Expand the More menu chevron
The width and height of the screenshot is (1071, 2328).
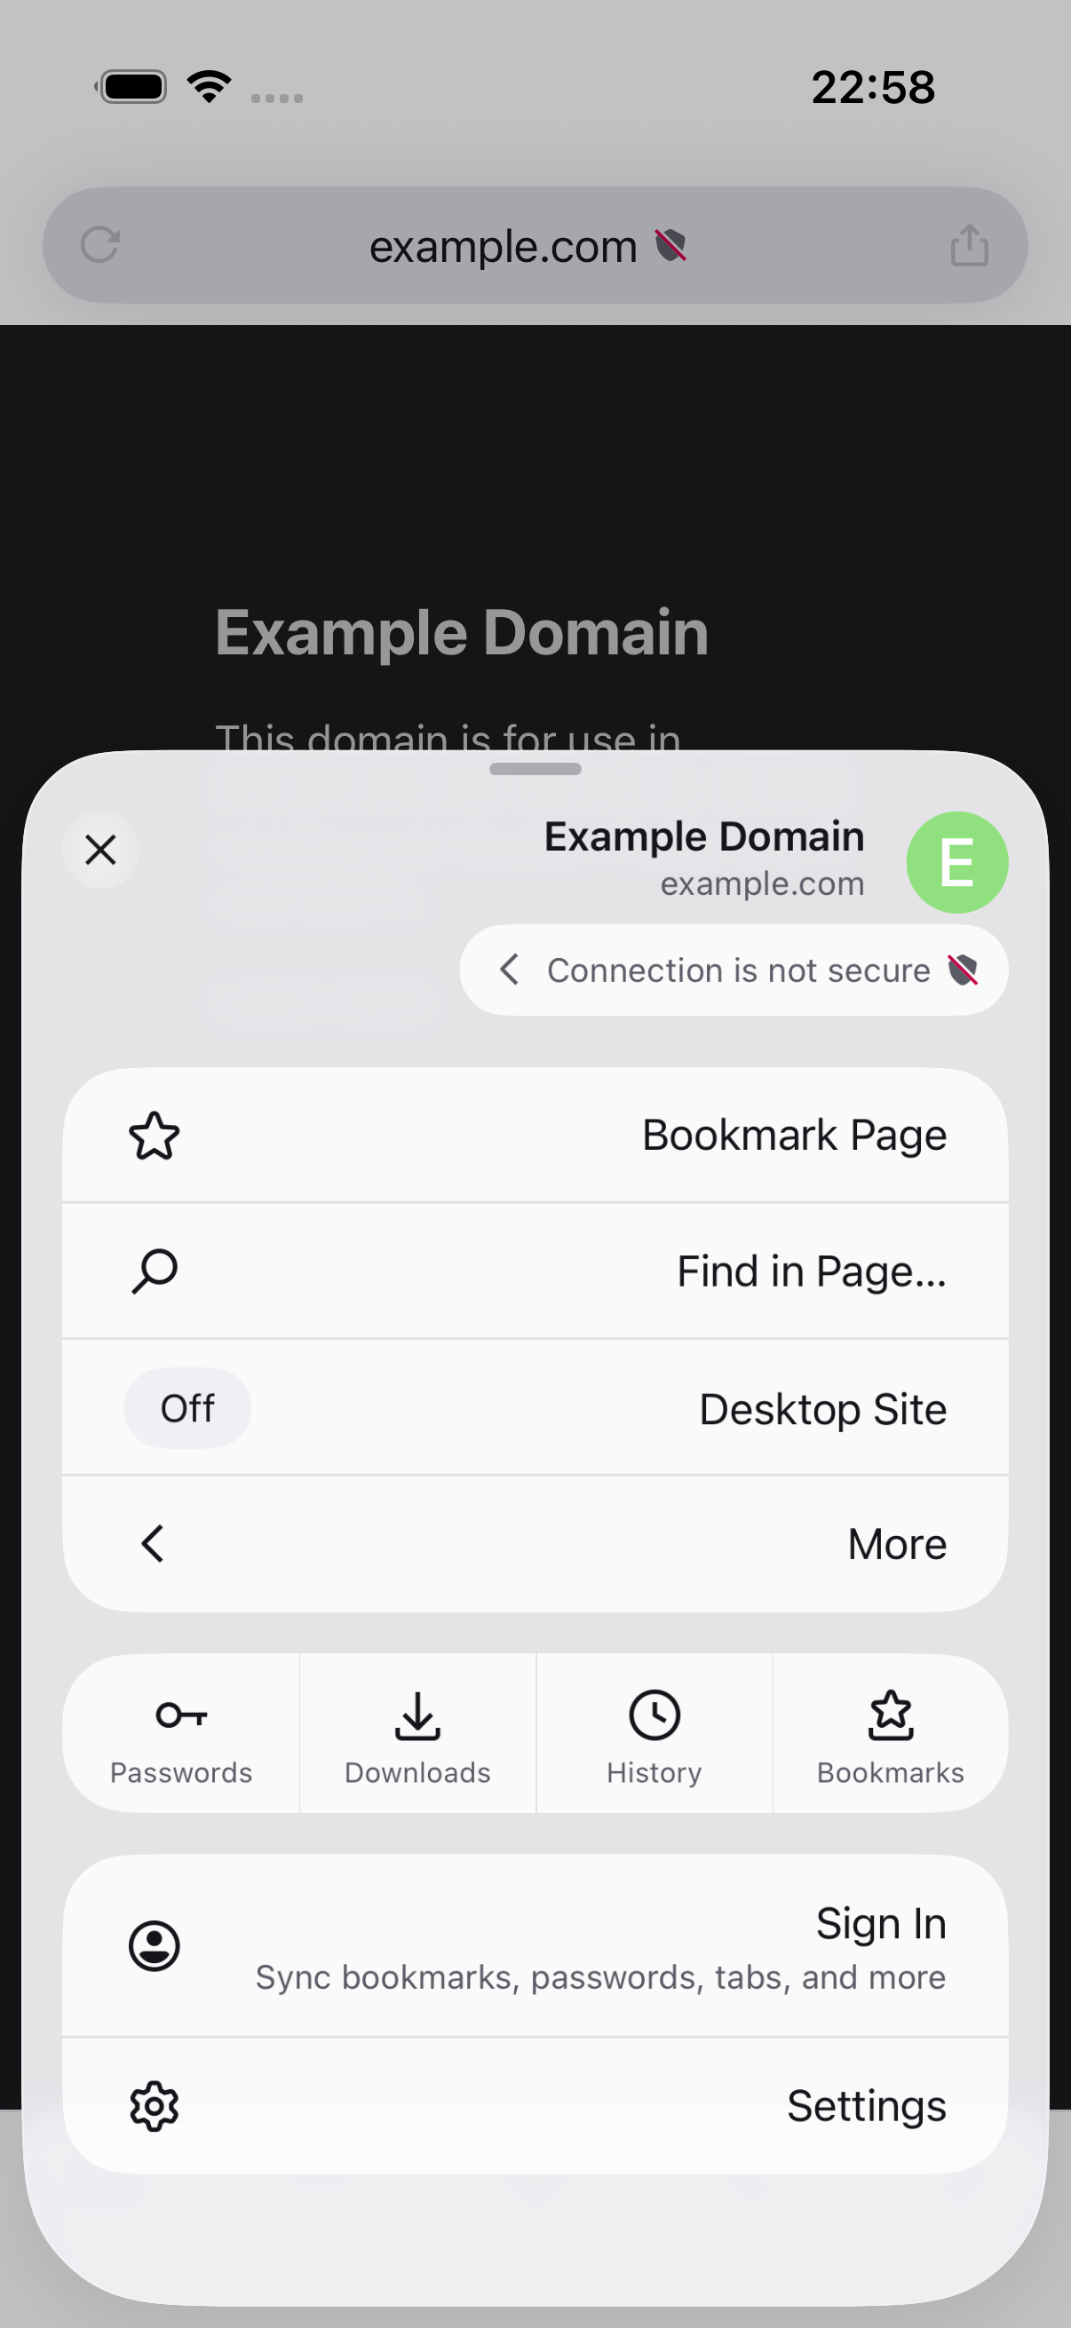(153, 1543)
